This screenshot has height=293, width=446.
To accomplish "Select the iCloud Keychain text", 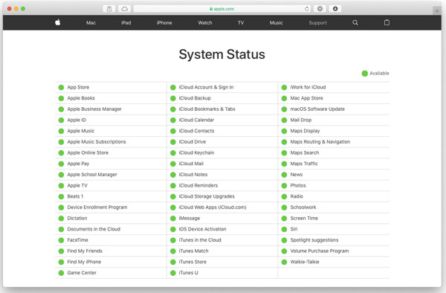I will click(x=196, y=152).
